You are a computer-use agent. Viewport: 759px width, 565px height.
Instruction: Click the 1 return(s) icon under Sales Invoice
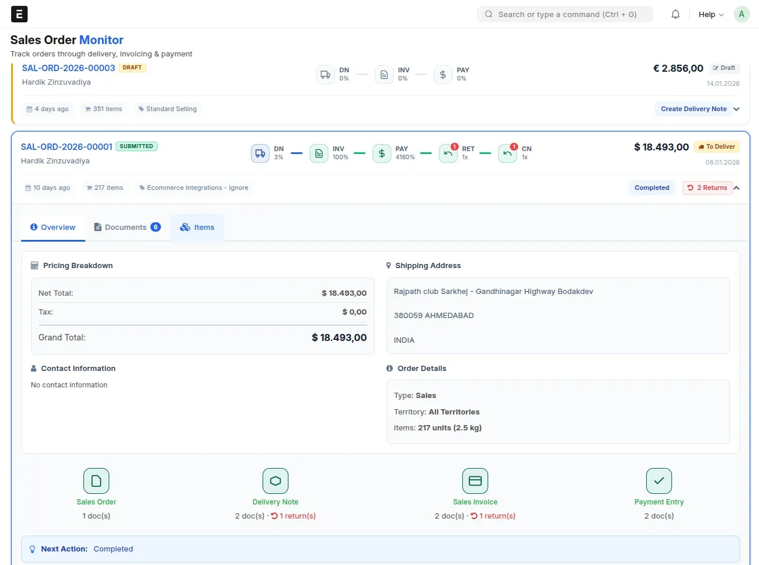(474, 516)
